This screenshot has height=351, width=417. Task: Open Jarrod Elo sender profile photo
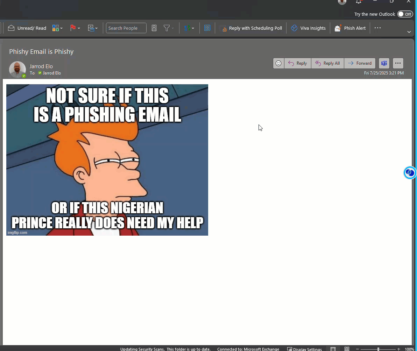[x=17, y=70]
